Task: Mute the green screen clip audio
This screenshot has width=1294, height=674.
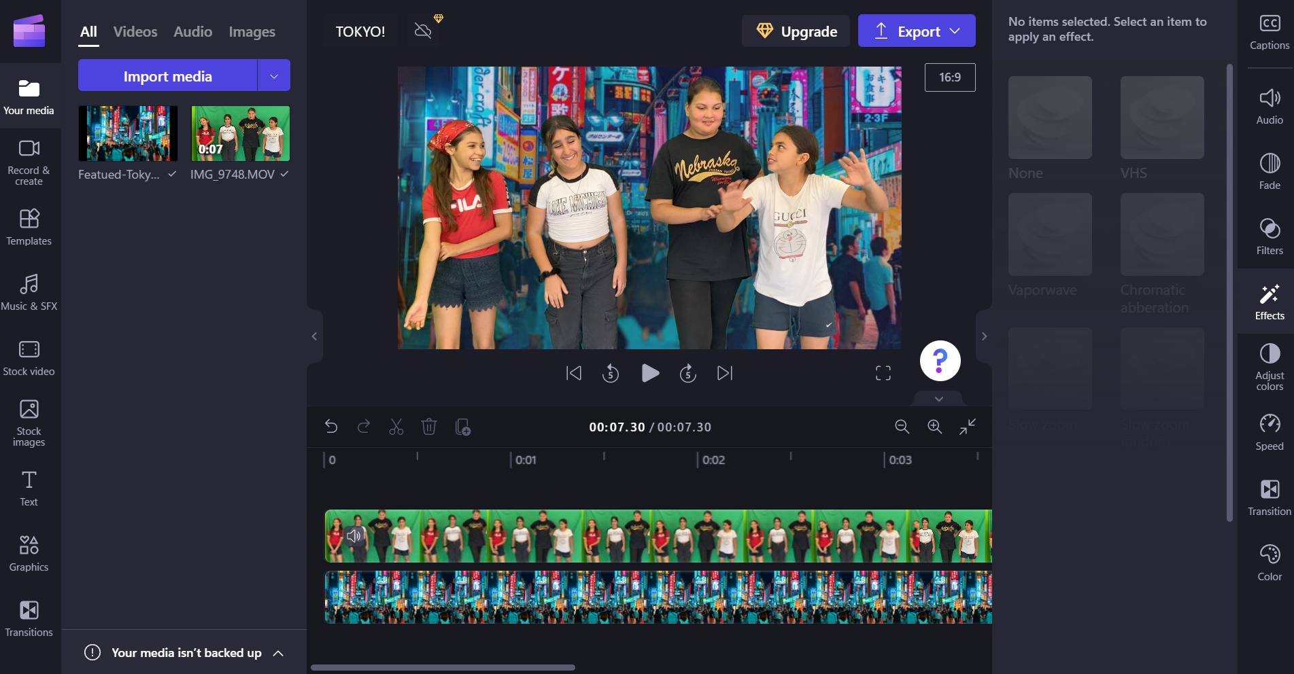Action: pyautogui.click(x=354, y=536)
